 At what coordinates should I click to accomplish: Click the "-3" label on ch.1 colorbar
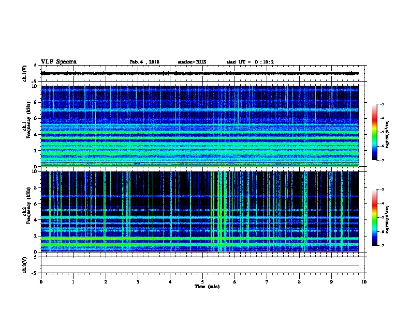click(382, 104)
